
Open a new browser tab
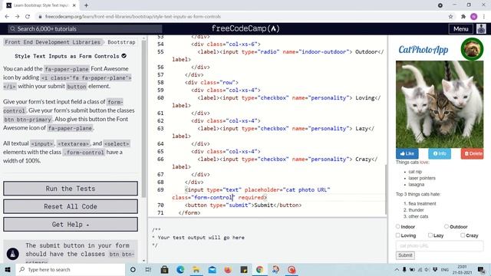[86, 5]
